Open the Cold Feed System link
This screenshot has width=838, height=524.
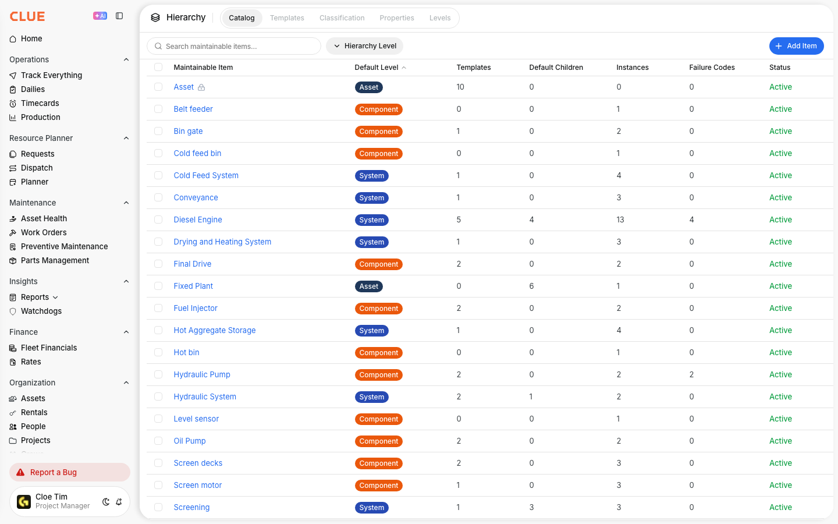206,175
